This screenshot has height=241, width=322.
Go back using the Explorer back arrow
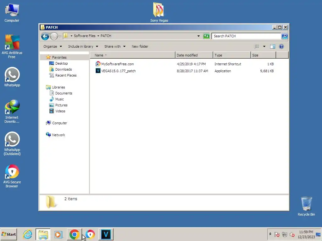[45, 36]
